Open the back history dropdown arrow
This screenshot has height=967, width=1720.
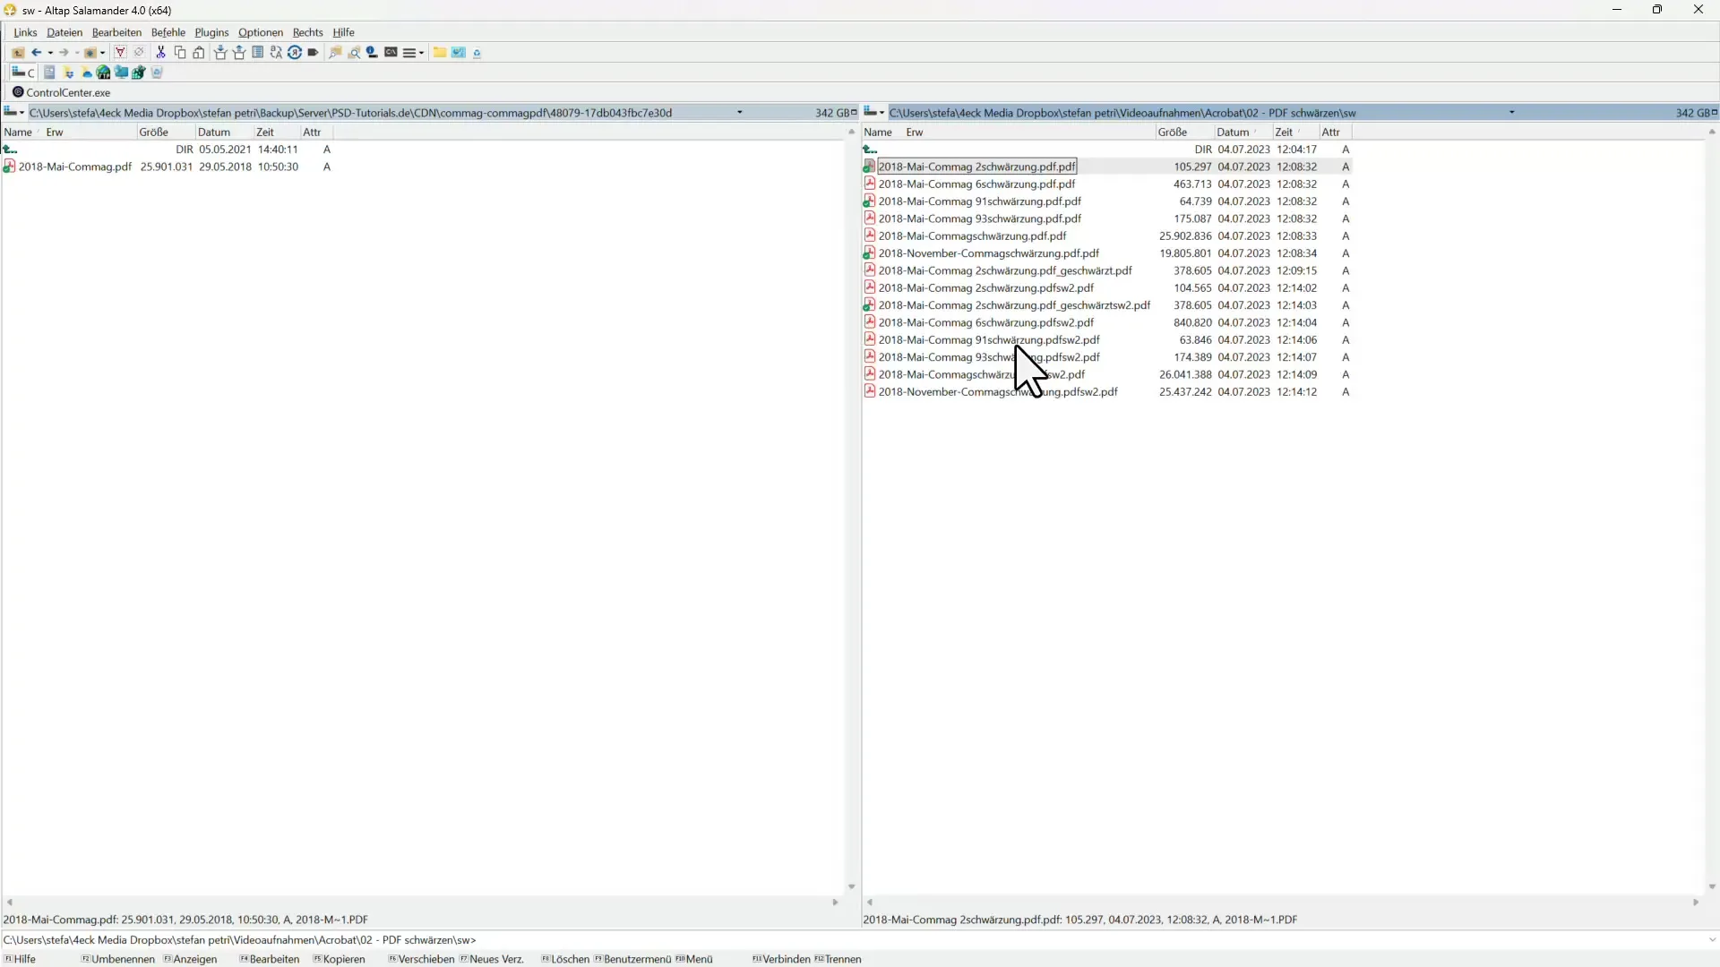click(x=50, y=53)
